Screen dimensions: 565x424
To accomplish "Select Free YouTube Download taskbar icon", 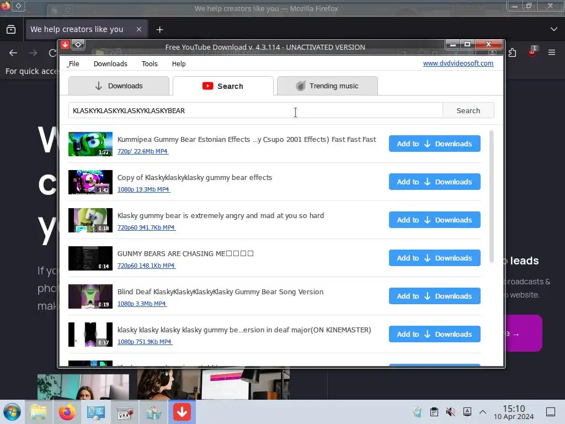I will (x=182, y=412).
